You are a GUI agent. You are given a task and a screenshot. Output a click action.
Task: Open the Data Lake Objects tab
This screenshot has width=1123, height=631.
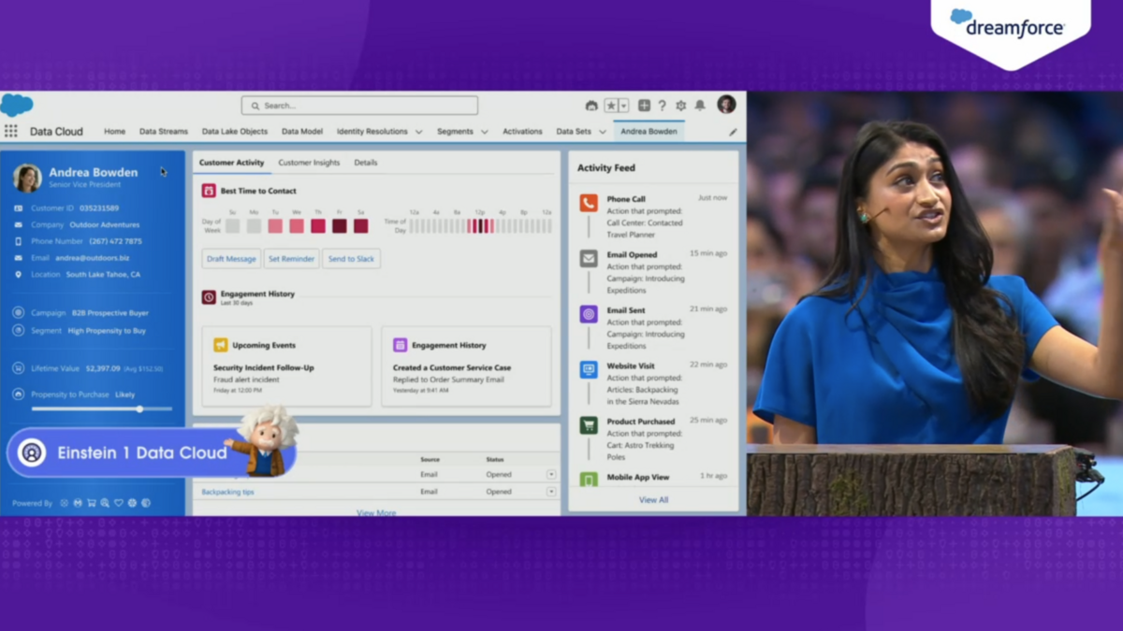pos(235,132)
